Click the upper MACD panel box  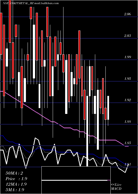[x=76, y=173]
